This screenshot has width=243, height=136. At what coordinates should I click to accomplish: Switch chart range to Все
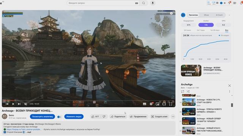pos(227,30)
